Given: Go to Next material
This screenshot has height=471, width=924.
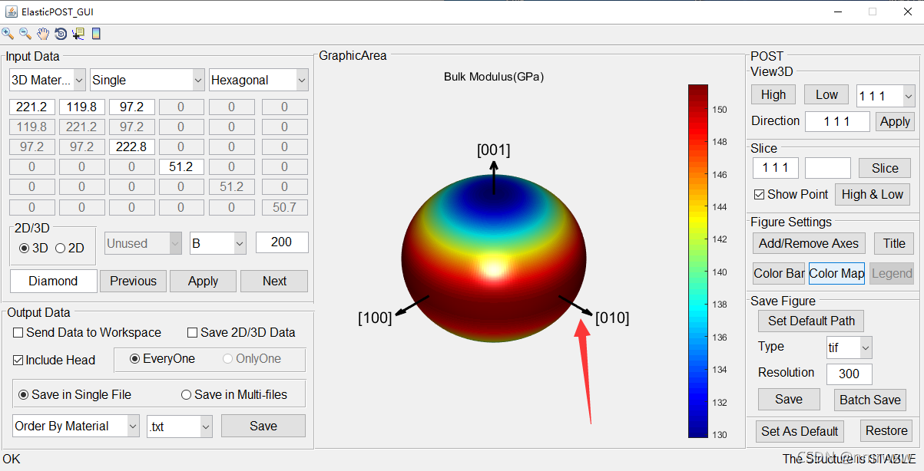Looking at the screenshot, I should click(274, 282).
